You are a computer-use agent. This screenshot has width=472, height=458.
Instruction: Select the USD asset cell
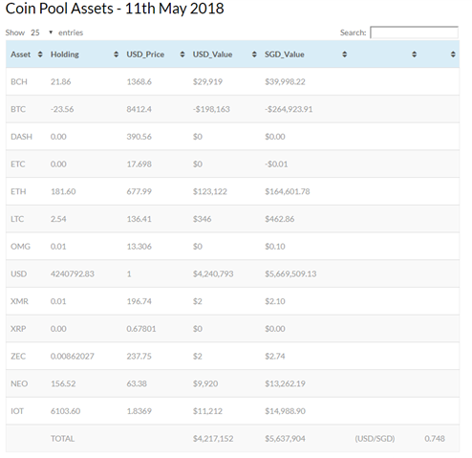pos(19,273)
